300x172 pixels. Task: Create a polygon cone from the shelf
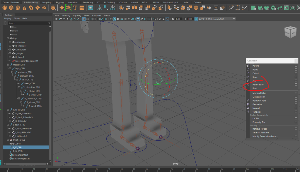[24, 8]
